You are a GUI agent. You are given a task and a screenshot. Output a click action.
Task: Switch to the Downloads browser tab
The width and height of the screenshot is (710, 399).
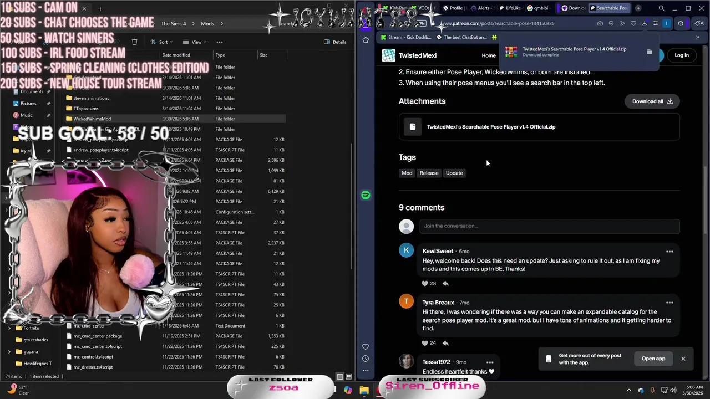(x=573, y=8)
